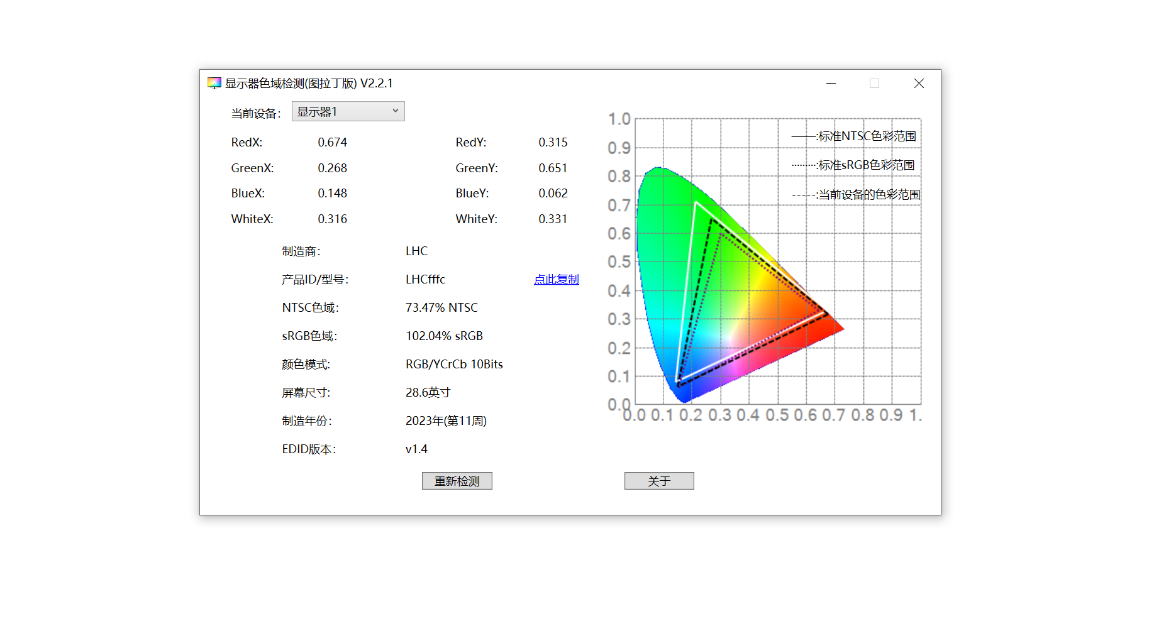Click the 102.04% sRGB value
This screenshot has width=1154, height=638.
444,336
